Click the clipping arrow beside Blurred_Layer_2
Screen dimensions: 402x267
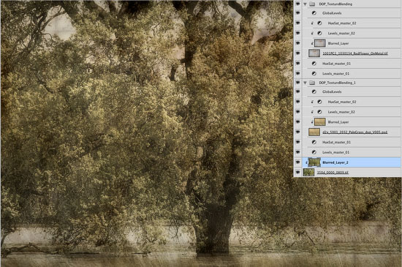306,162
